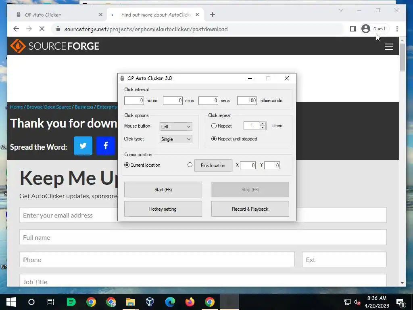Click the Y coordinate field
Screen dimensions: 413x310
pos(272,165)
